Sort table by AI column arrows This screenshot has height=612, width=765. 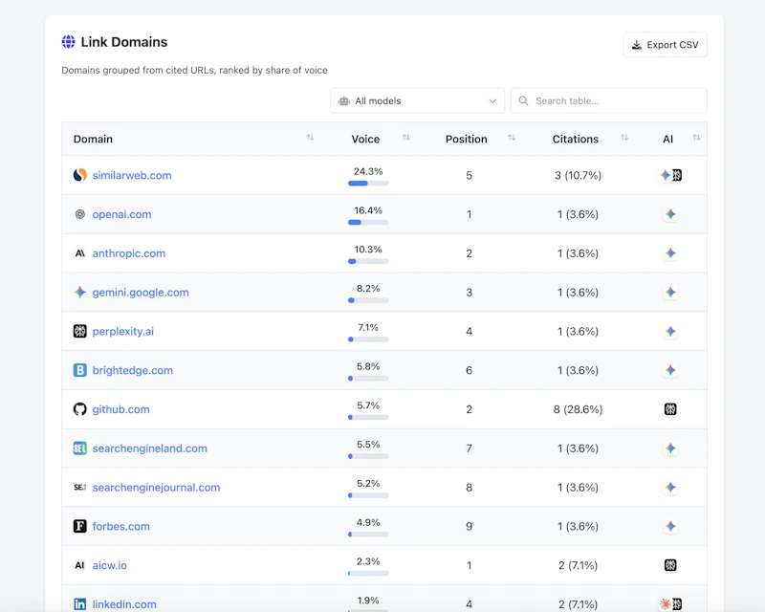697,138
